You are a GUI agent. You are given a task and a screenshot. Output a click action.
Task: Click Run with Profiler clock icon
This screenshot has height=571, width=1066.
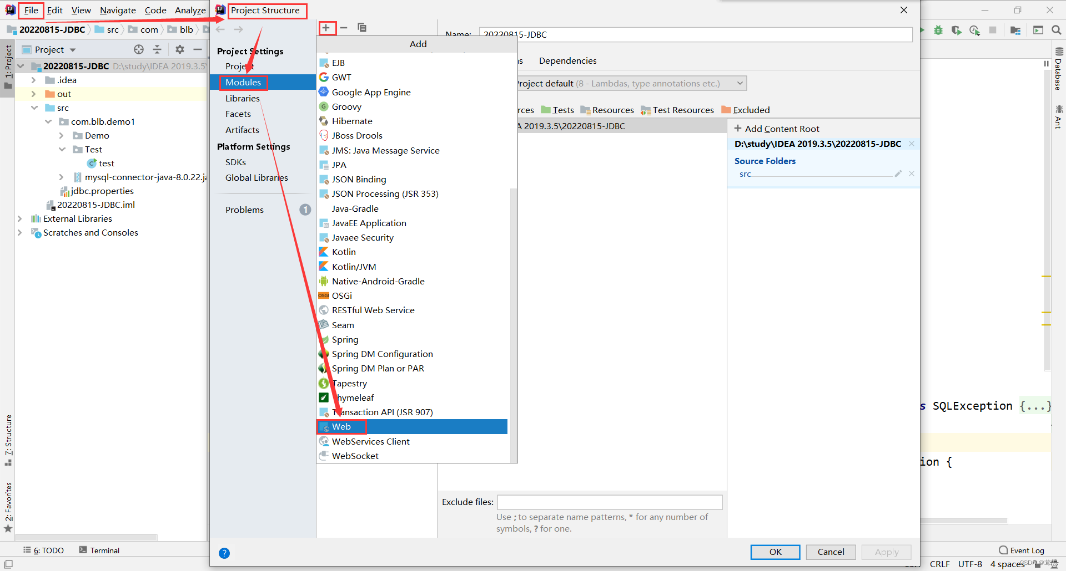point(974,30)
